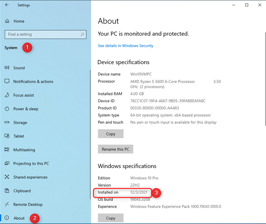Viewport: 266px width, 224px height.
Task: Click the back arrow in Settings
Action: (x=7, y=5)
